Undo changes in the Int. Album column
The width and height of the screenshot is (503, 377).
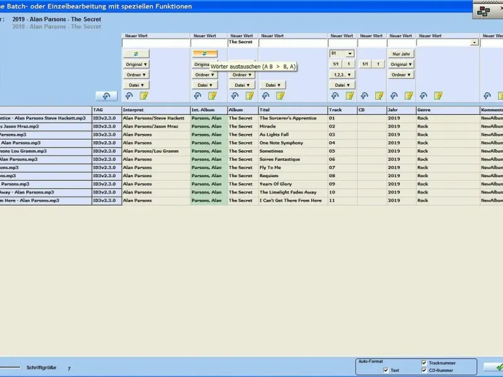[x=197, y=96]
